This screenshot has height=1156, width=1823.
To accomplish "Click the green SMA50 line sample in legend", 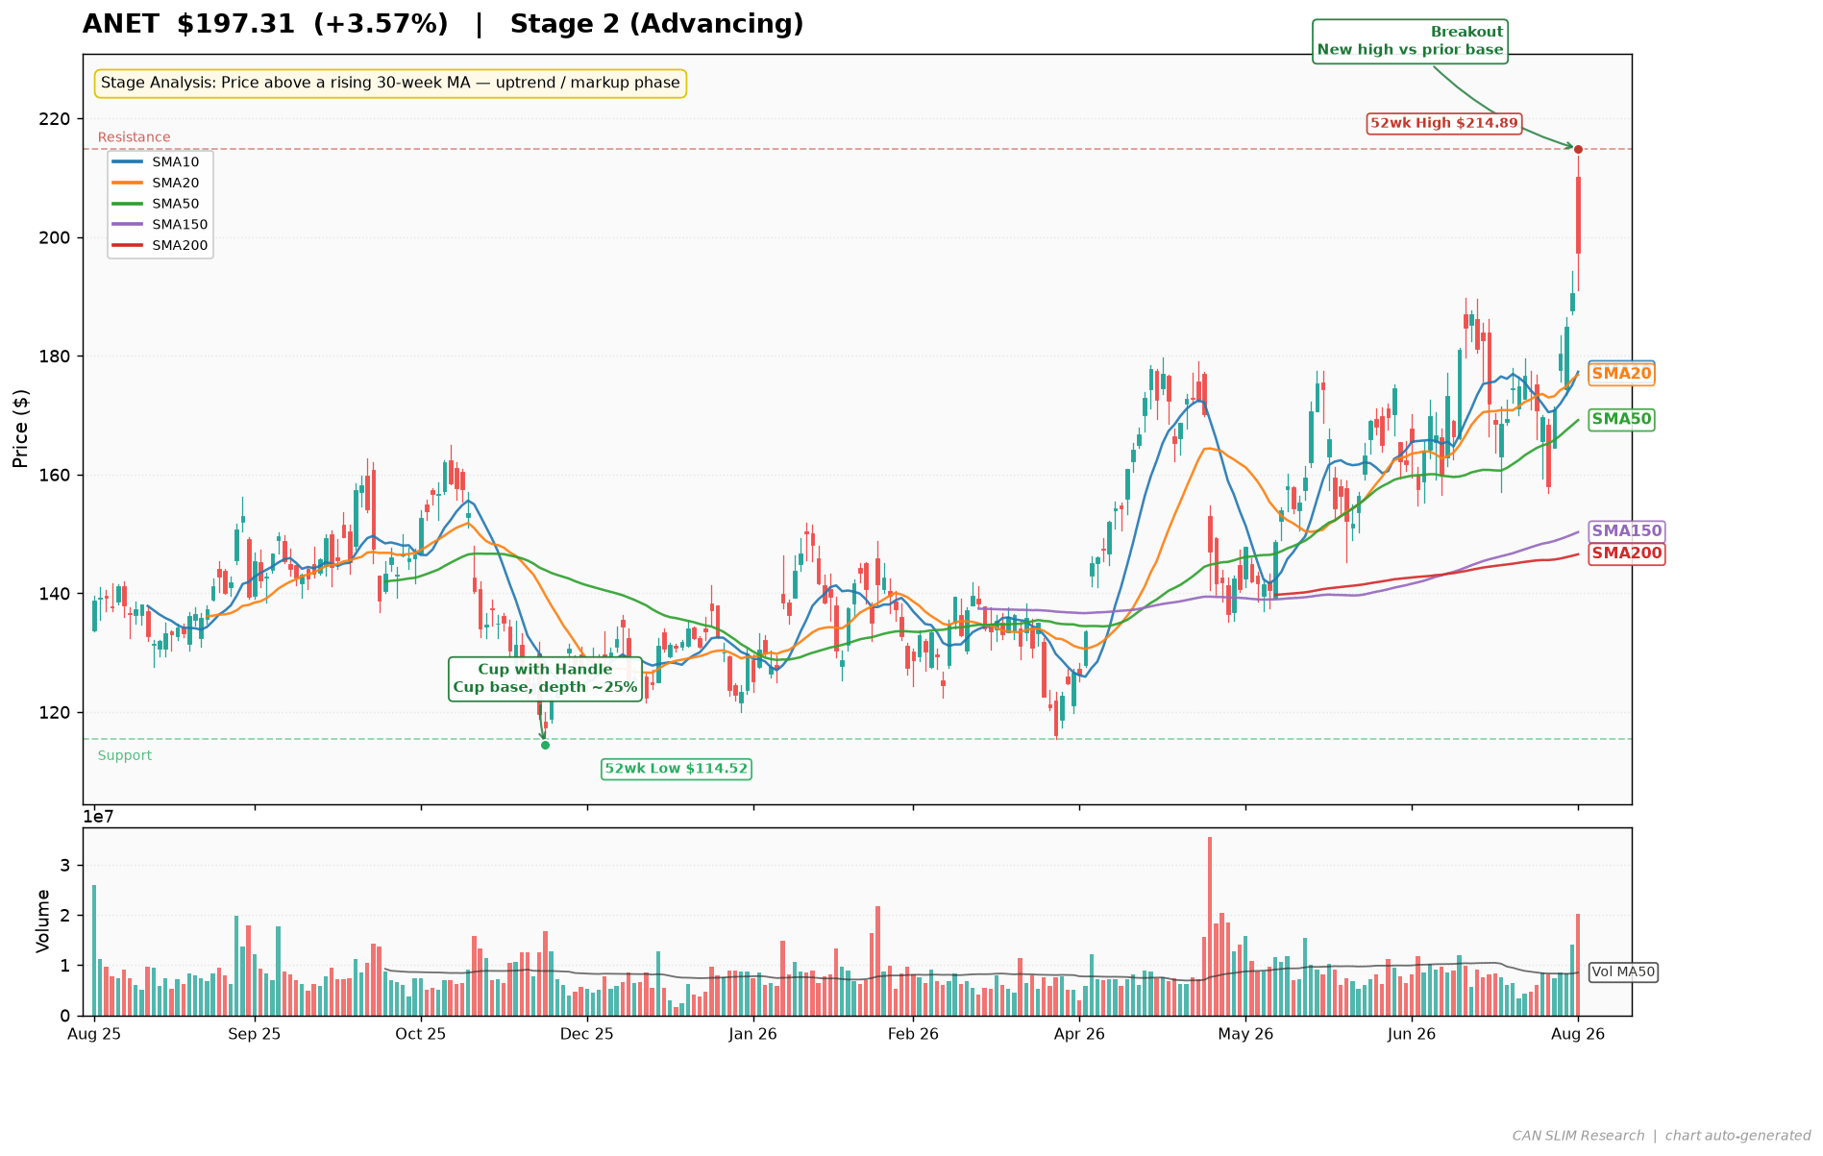I will coord(129,204).
